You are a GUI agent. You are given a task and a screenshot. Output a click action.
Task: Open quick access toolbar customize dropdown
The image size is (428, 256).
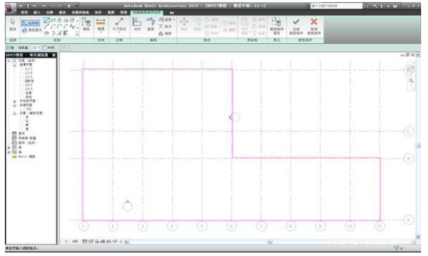point(77,6)
